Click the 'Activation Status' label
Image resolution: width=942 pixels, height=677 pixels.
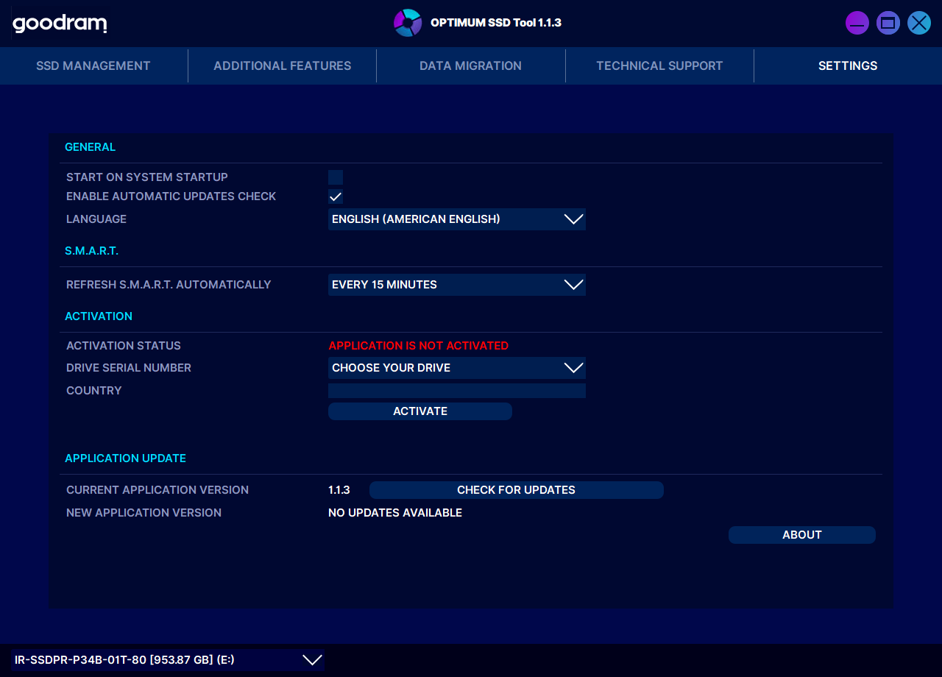(x=124, y=346)
